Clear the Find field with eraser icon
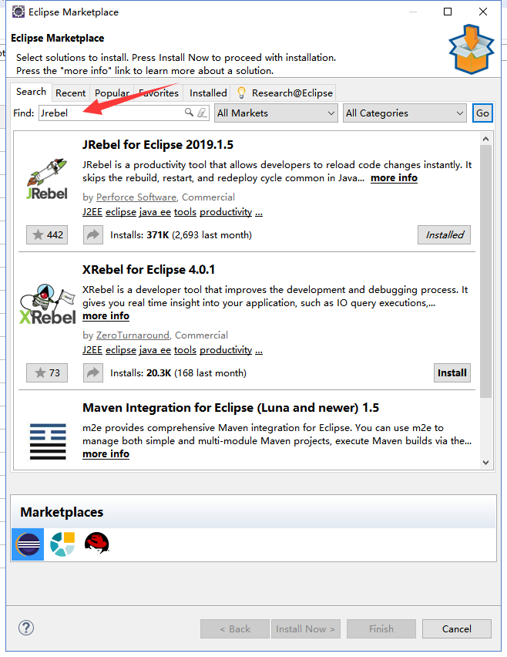The image size is (507, 657). 202,113
